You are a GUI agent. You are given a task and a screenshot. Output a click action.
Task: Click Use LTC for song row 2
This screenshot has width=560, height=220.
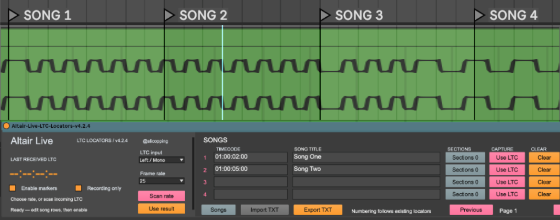click(x=507, y=170)
